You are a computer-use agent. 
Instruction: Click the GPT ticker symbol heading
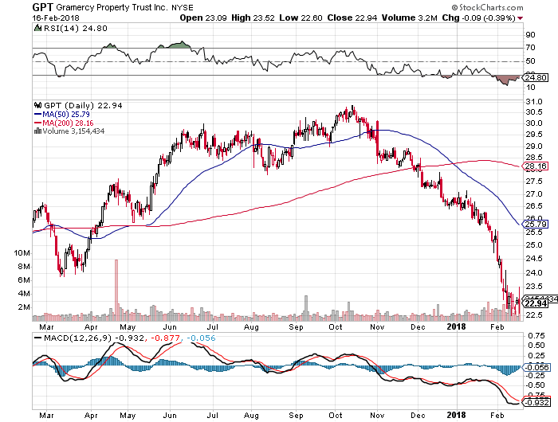tap(43, 7)
